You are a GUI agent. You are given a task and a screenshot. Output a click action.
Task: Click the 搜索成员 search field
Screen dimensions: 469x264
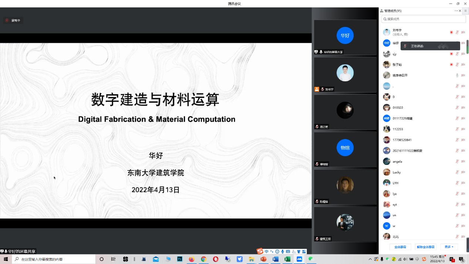(418, 19)
